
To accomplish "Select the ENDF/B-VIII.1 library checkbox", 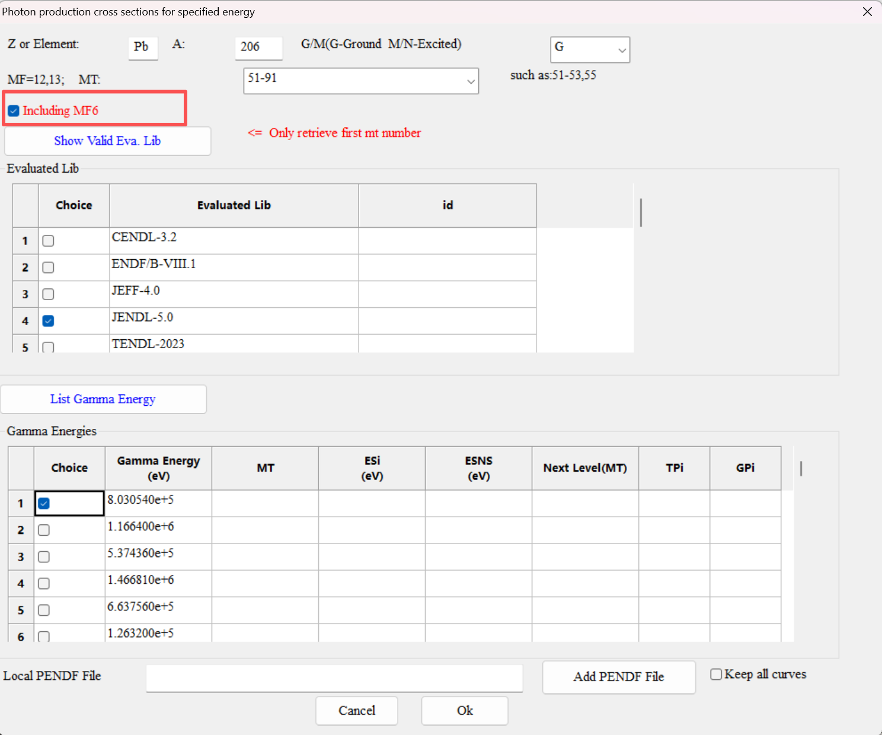I will 49,268.
